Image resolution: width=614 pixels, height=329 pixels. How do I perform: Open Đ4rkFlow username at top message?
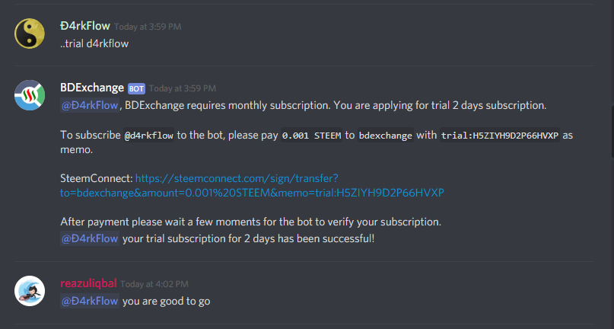pos(85,26)
